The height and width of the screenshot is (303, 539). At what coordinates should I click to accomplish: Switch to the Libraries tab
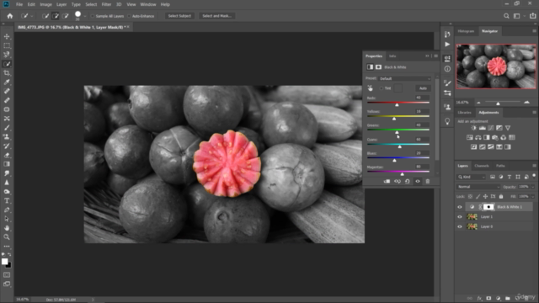click(464, 113)
